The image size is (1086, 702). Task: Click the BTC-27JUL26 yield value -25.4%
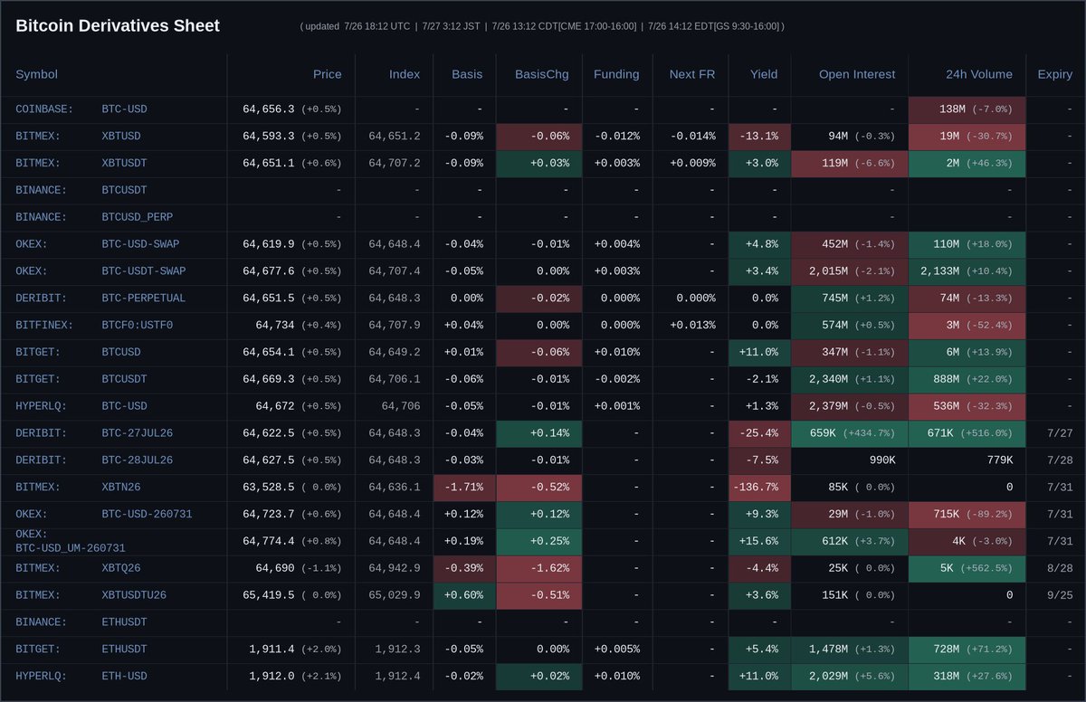coord(758,433)
